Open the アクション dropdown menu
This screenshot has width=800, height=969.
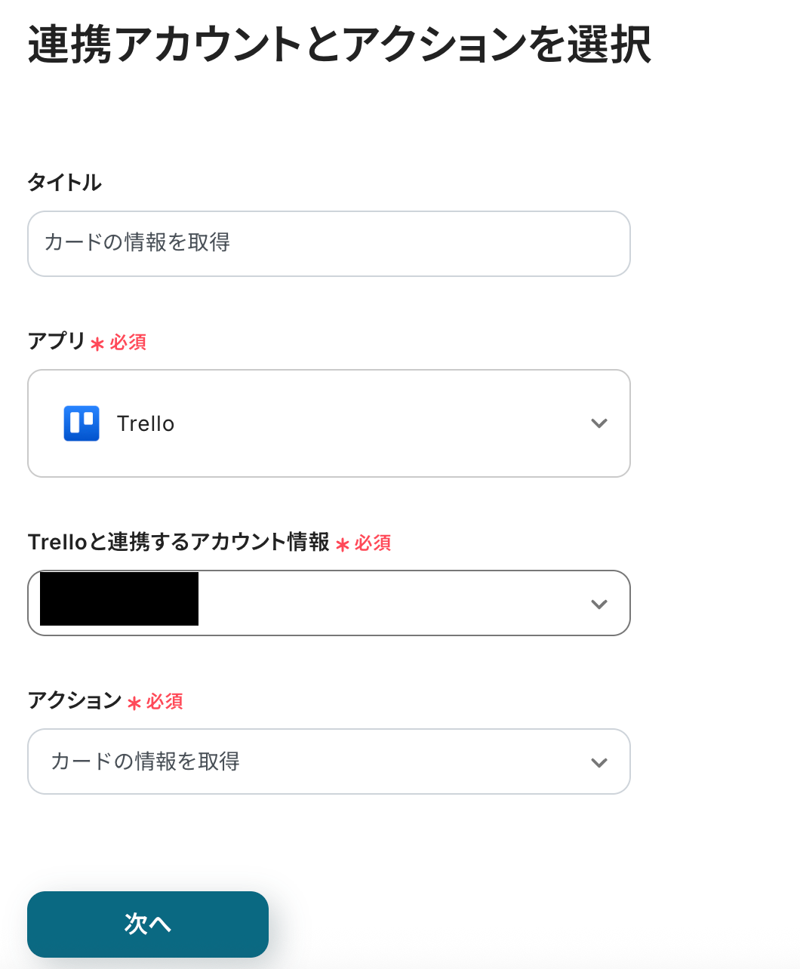328,761
